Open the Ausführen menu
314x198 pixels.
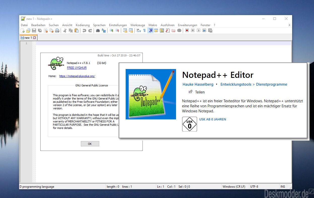click(167, 25)
